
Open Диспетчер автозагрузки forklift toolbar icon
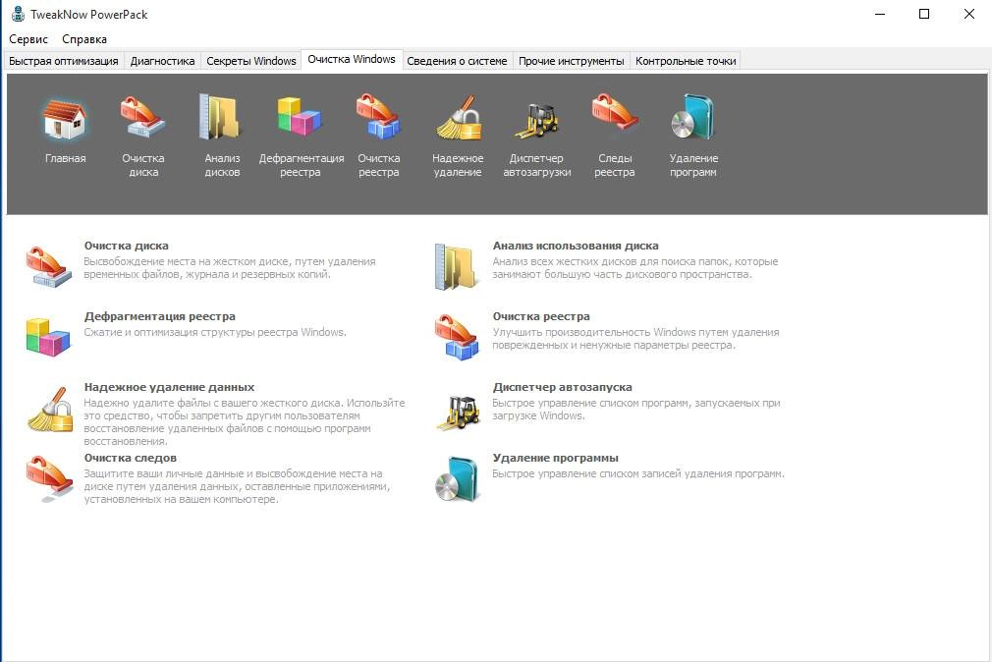click(536, 120)
